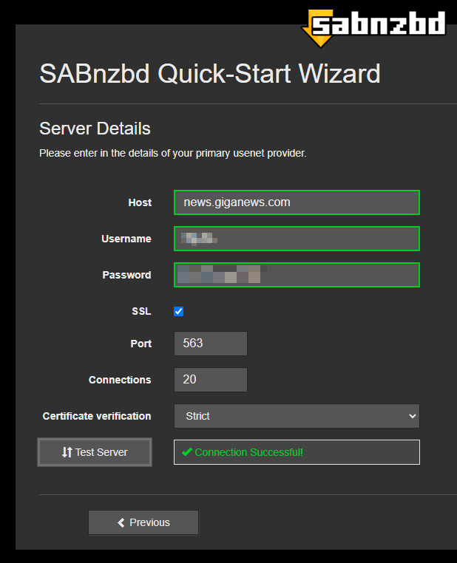
Task: Toggle the SSL checkbox
Action: (178, 311)
